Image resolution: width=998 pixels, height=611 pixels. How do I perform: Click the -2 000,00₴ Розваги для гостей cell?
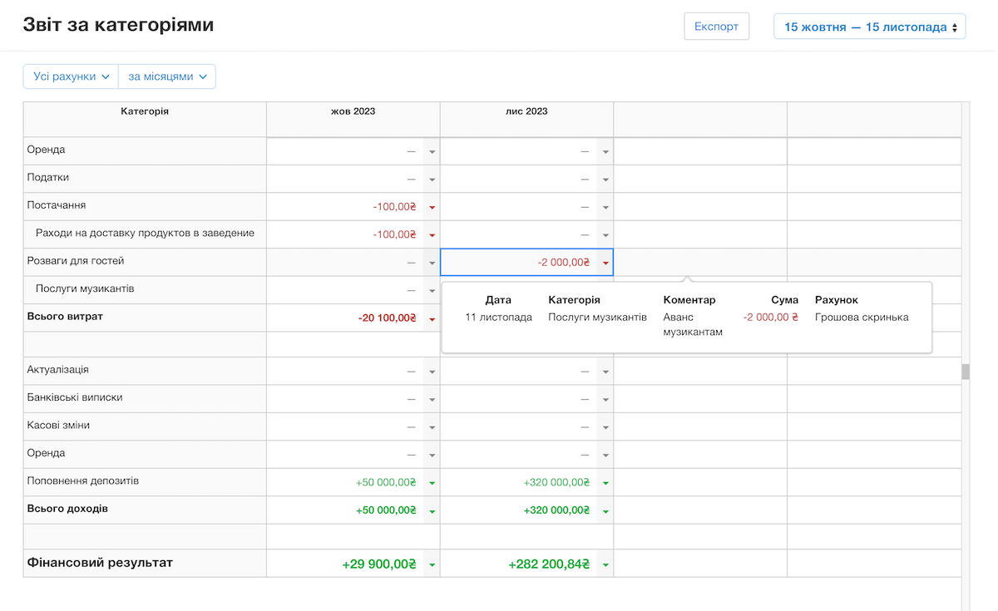[520, 263]
